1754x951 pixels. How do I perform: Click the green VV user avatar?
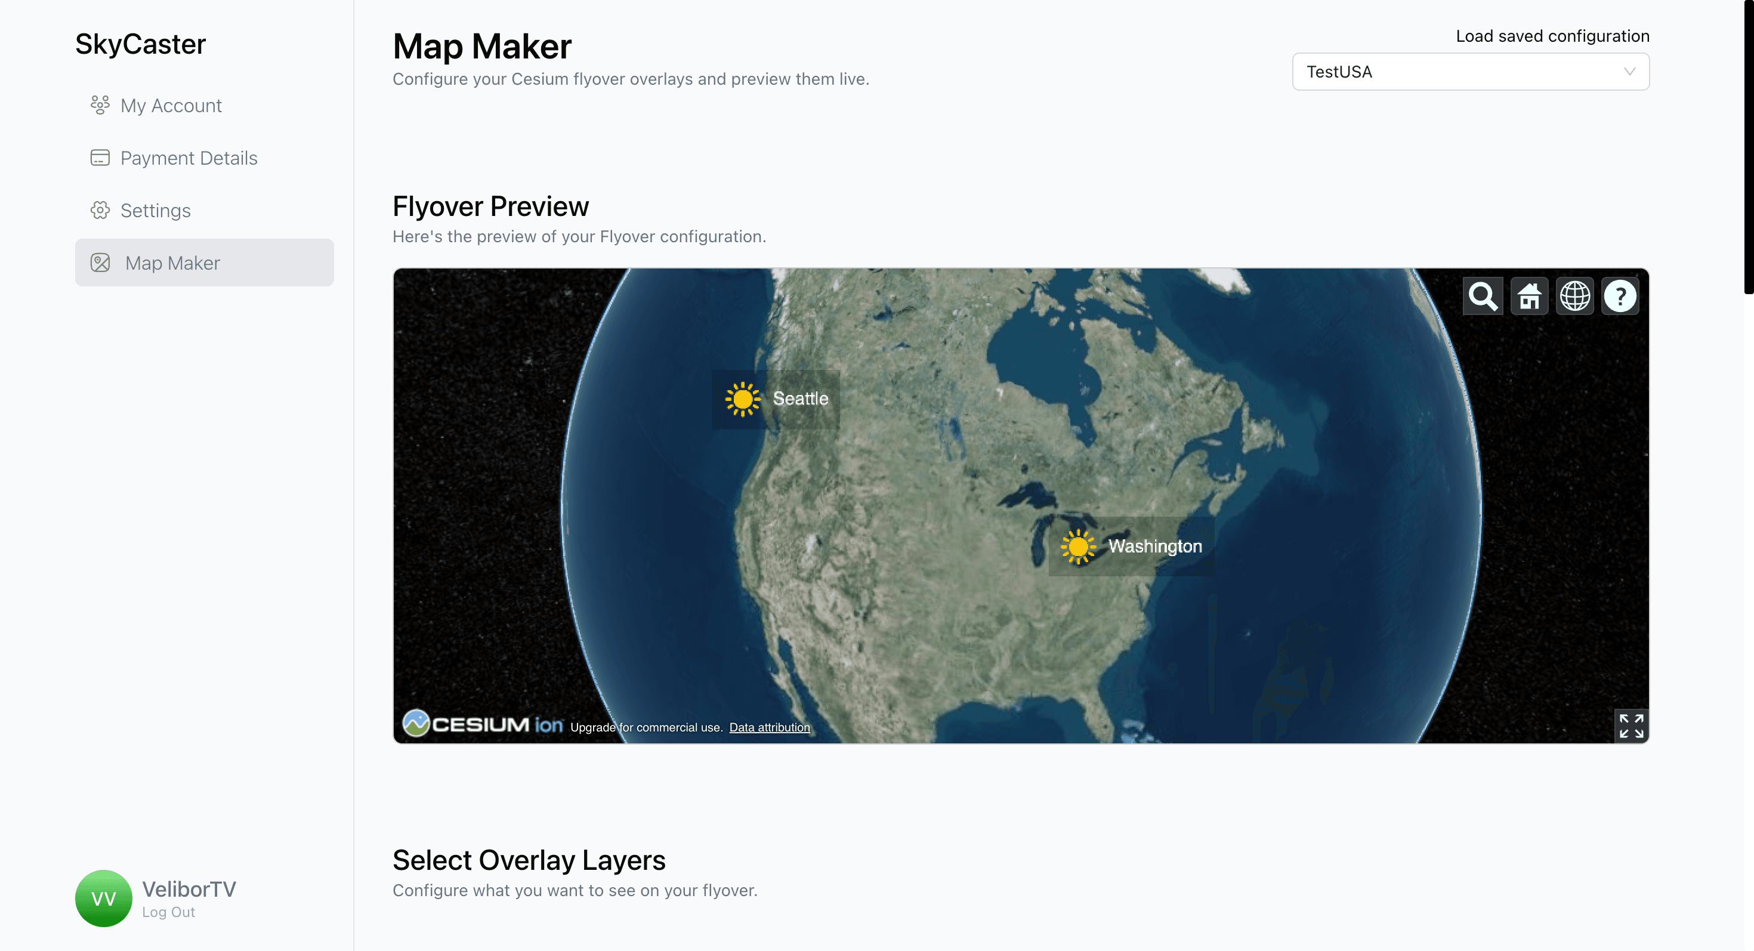pyautogui.click(x=103, y=898)
